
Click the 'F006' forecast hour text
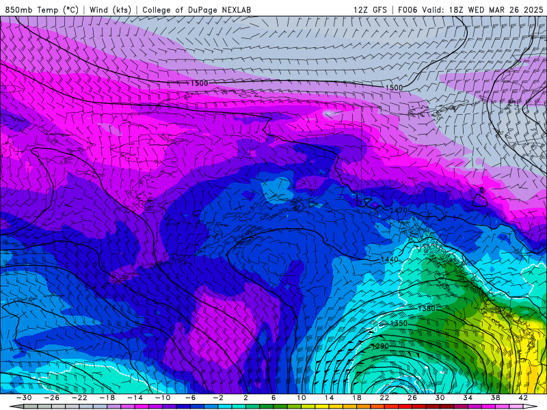[408, 10]
